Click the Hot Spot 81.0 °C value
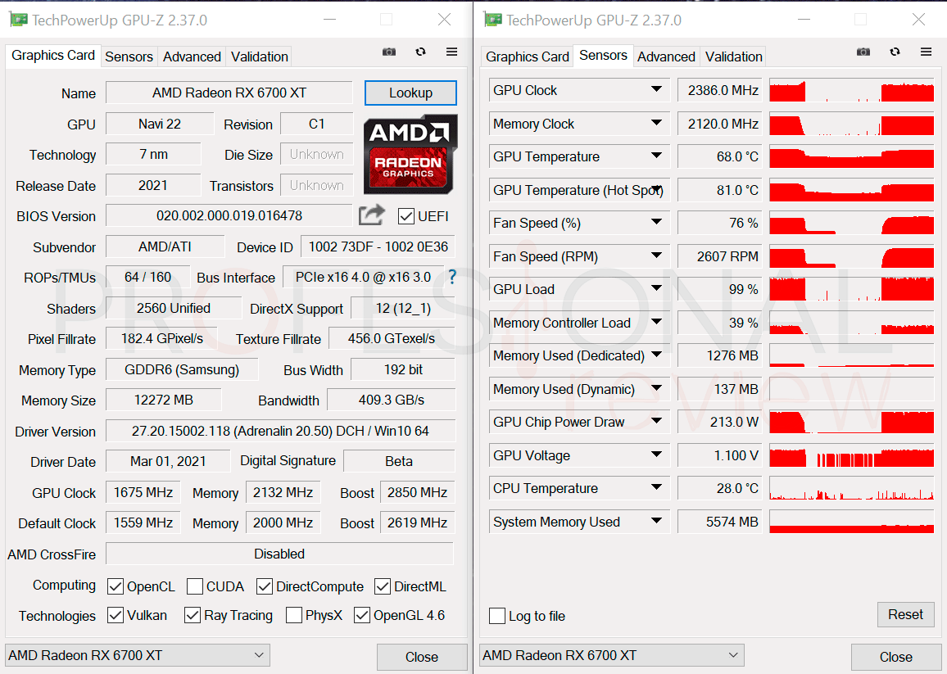Image resolution: width=947 pixels, height=674 pixels. click(x=719, y=190)
